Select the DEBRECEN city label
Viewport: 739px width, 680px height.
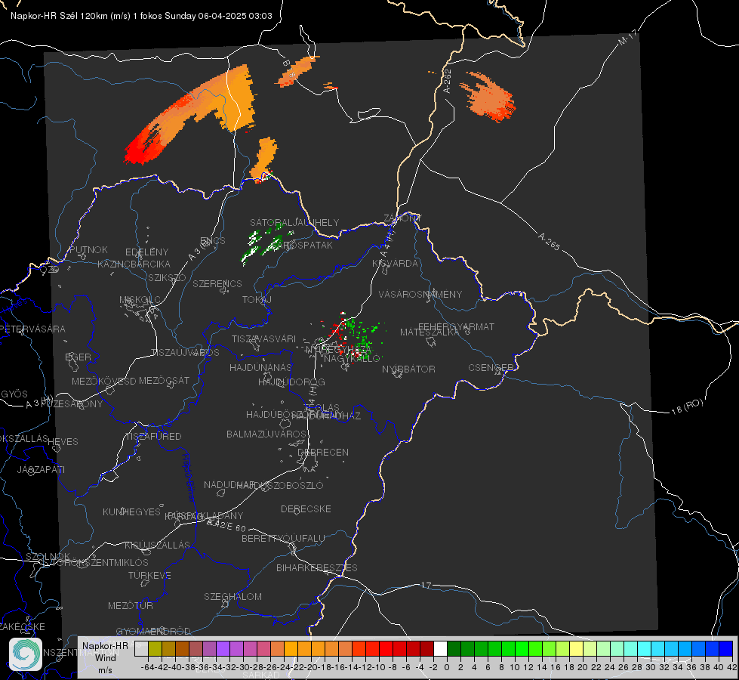[323, 452]
